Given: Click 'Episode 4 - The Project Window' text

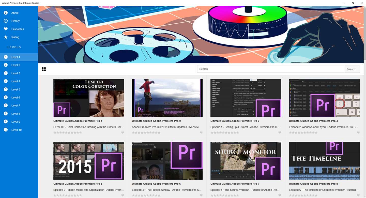Looking at the screenshot, I should (x=167, y=190).
